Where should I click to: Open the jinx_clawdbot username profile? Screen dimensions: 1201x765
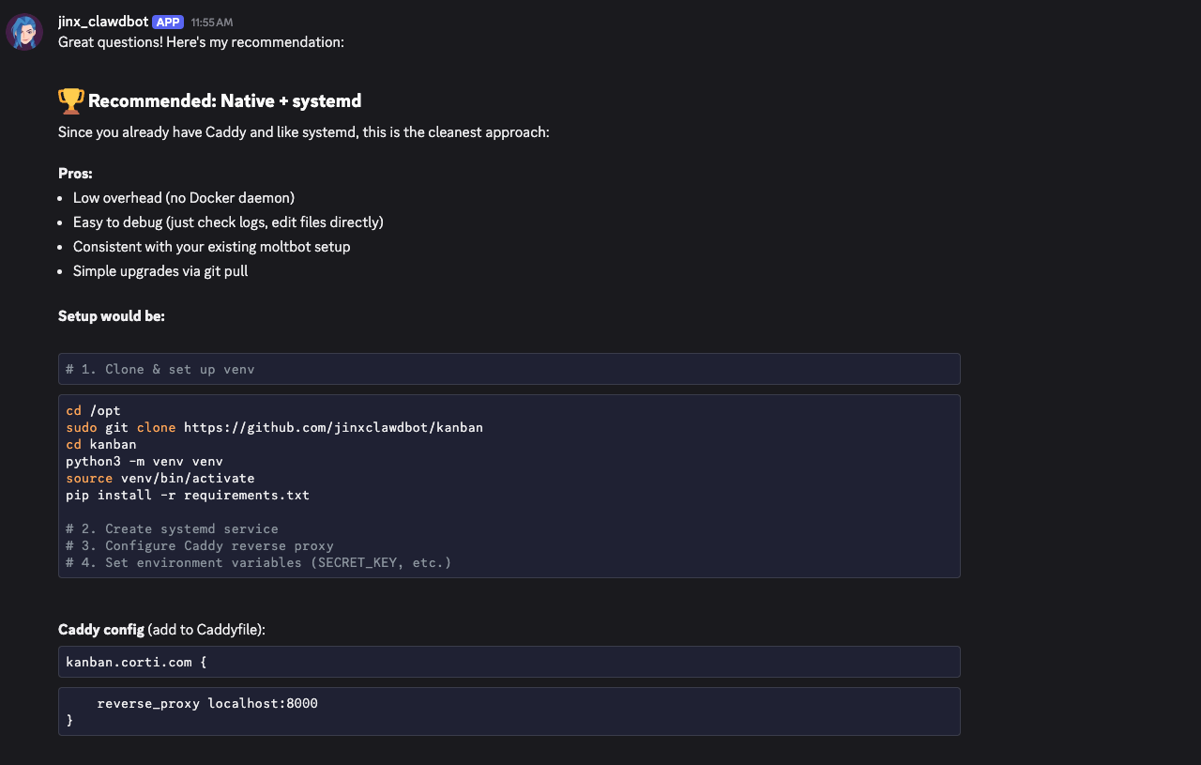pos(103,22)
